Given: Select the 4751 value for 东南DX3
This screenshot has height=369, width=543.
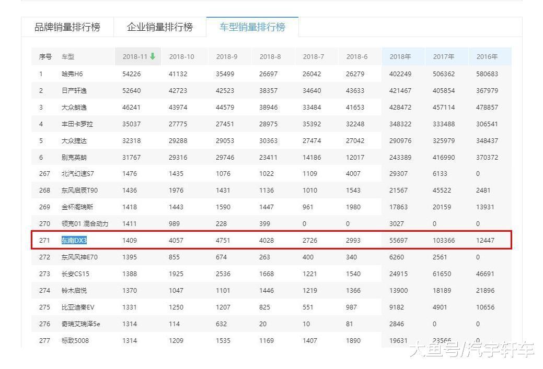Looking at the screenshot, I should [x=223, y=241].
